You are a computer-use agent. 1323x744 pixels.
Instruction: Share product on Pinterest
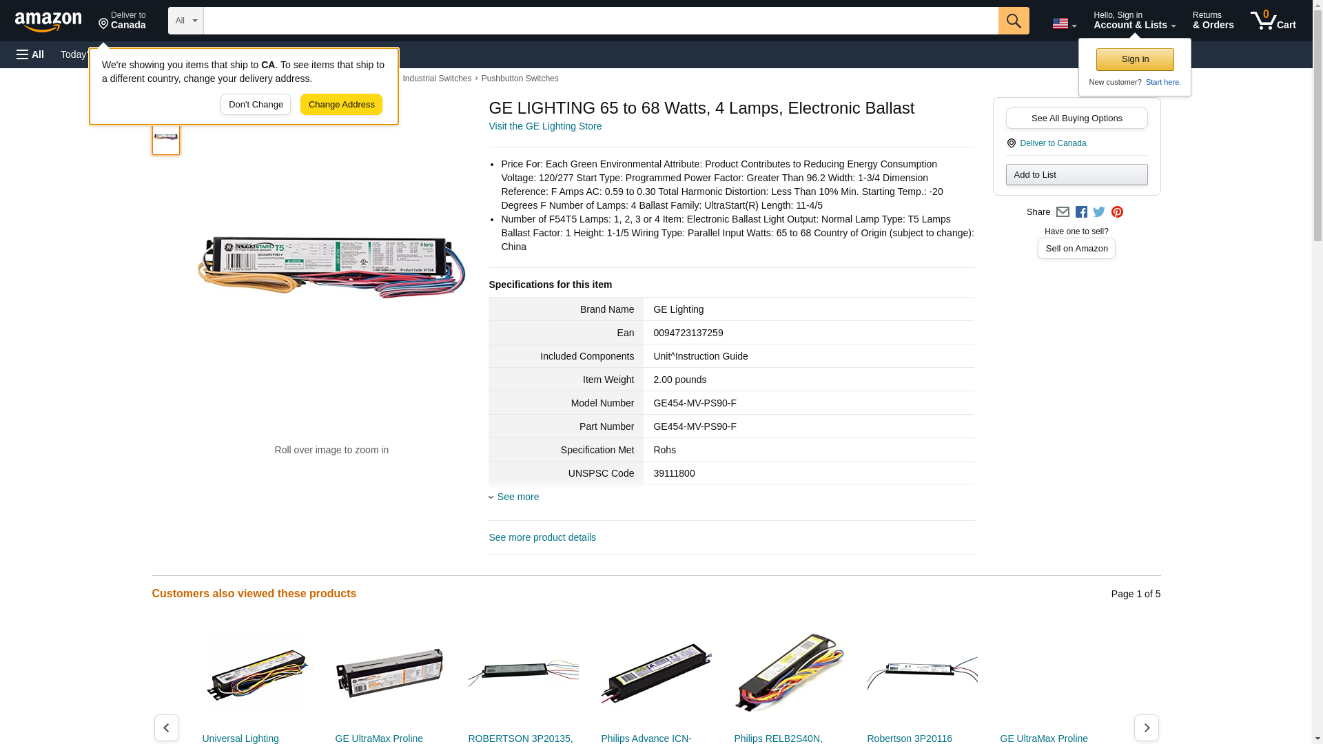tap(1117, 212)
